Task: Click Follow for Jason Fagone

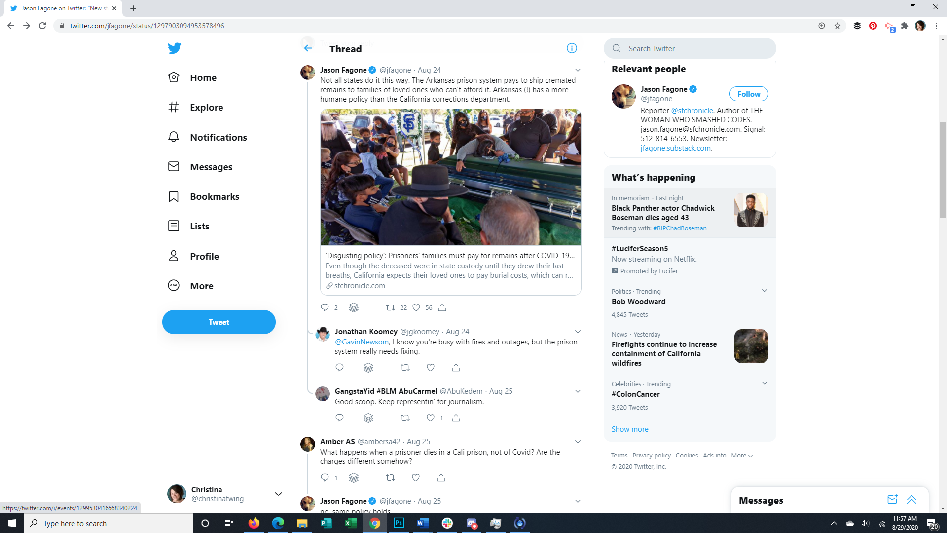Action: point(748,94)
